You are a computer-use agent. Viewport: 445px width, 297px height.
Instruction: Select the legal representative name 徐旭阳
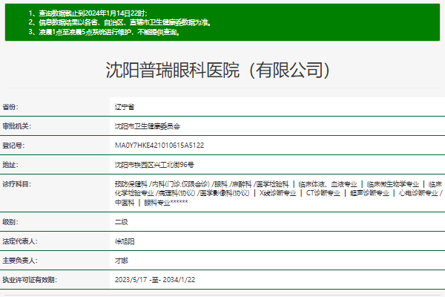point(125,241)
